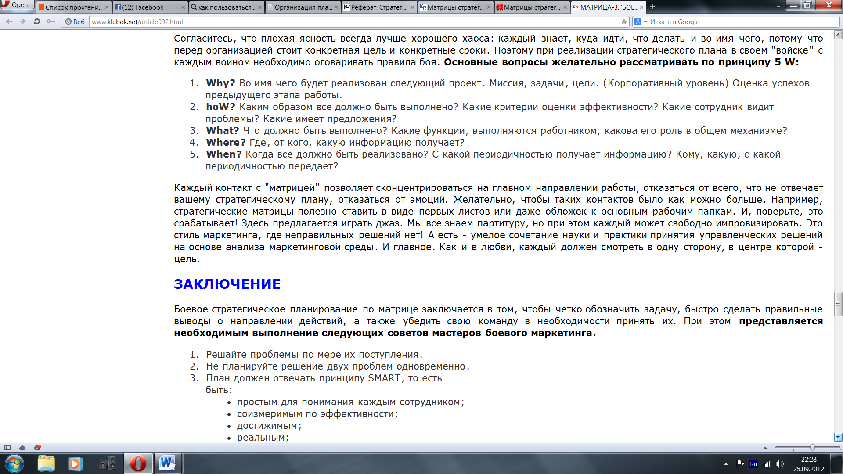The height and width of the screenshot is (474, 843).
Task: Click the zoom slider handle
Action: 812,448
